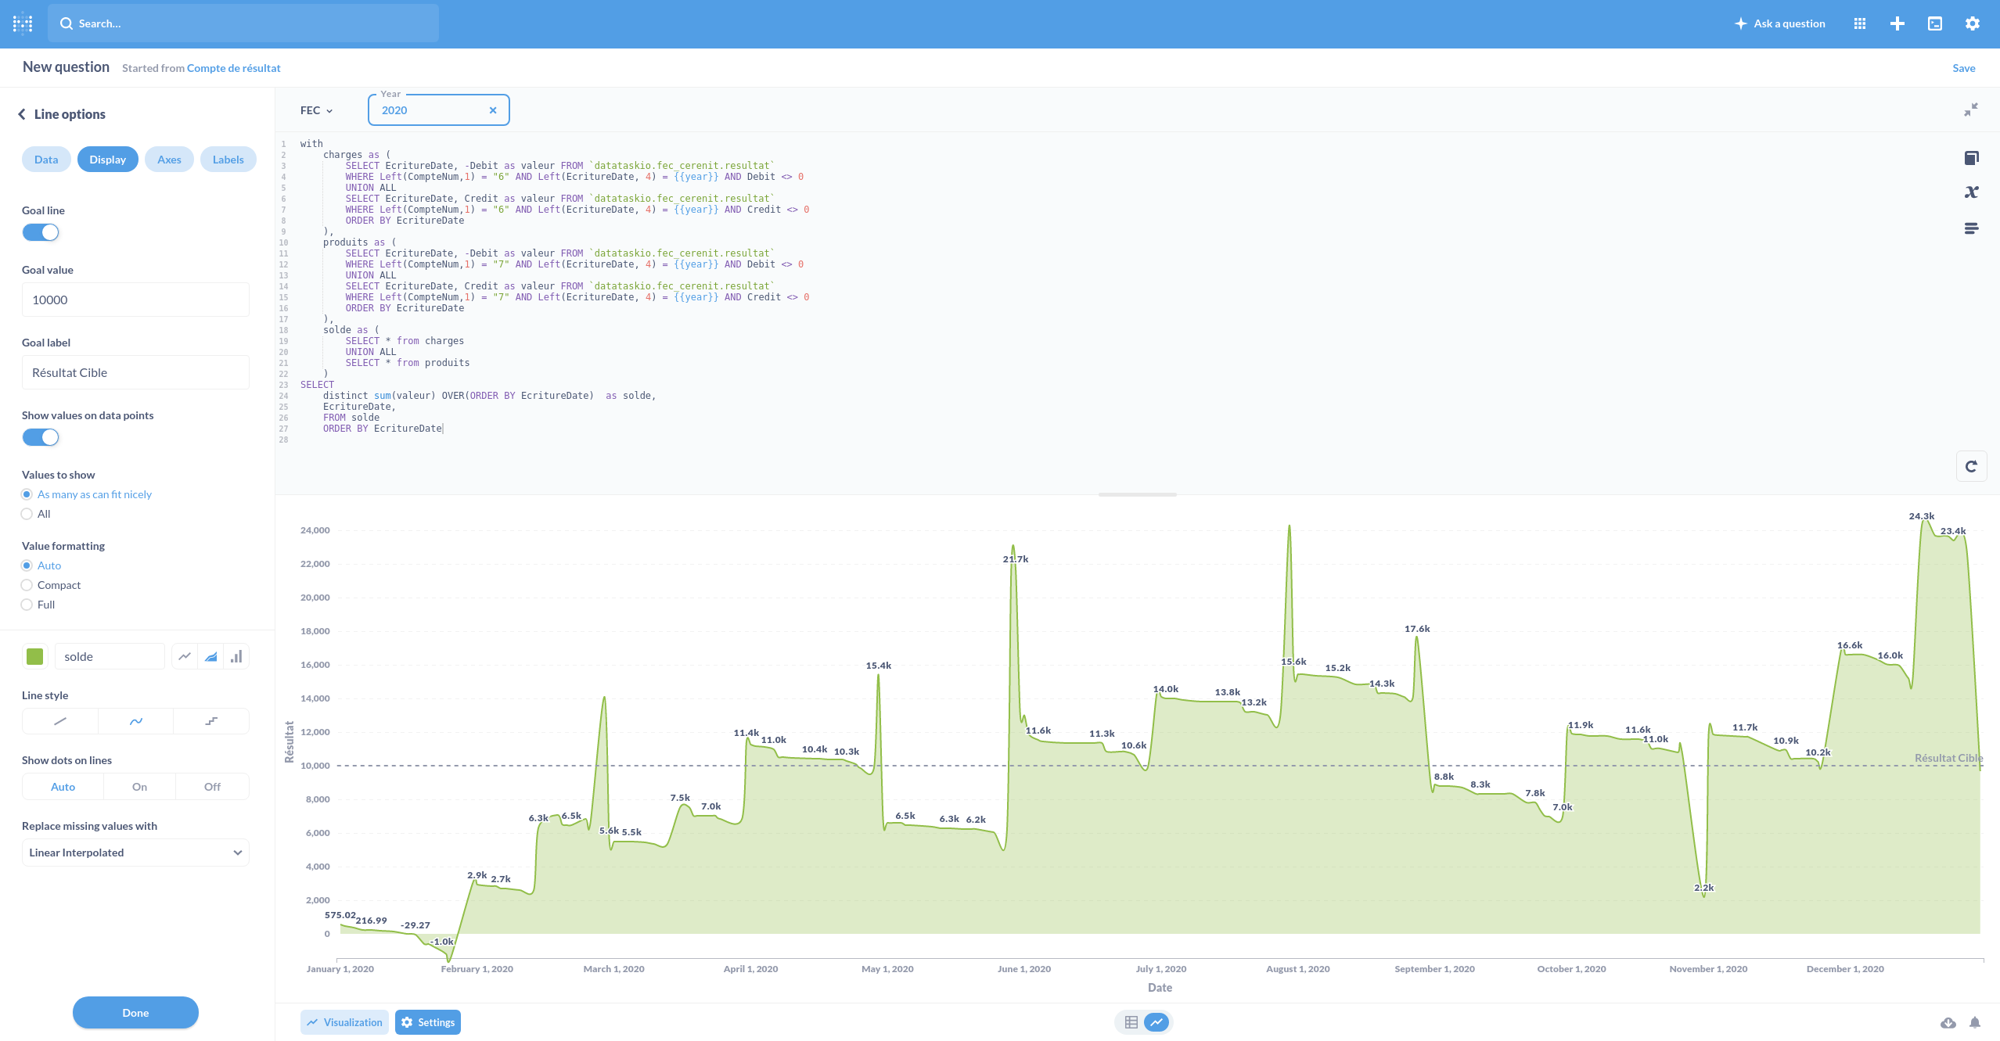
Task: Toggle the Goal line switch
Action: tap(41, 232)
